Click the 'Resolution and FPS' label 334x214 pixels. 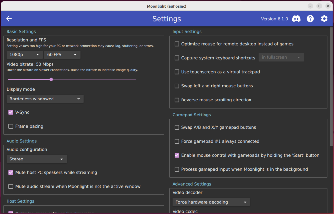coord(26,40)
